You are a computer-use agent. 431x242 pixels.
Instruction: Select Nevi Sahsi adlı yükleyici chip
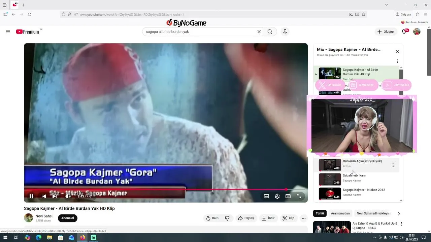[374, 213]
